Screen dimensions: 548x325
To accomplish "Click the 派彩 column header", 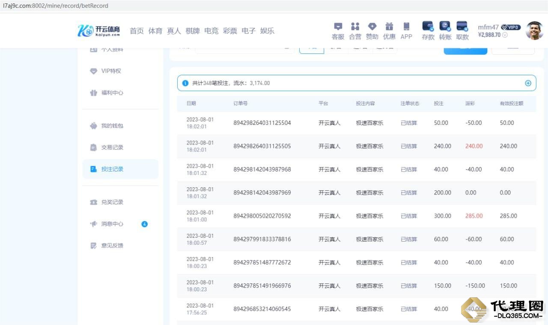I will pyautogui.click(x=470, y=103).
